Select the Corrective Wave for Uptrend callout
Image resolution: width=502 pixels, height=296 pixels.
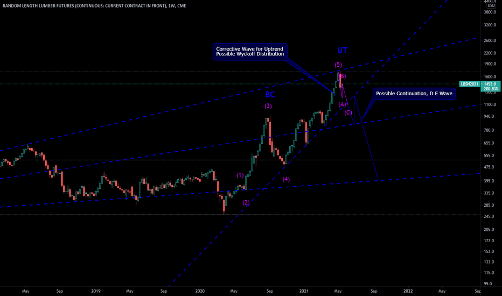250,52
